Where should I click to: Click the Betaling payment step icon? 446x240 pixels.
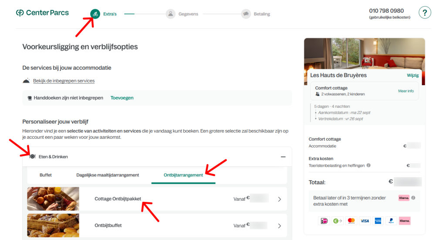coord(246,14)
